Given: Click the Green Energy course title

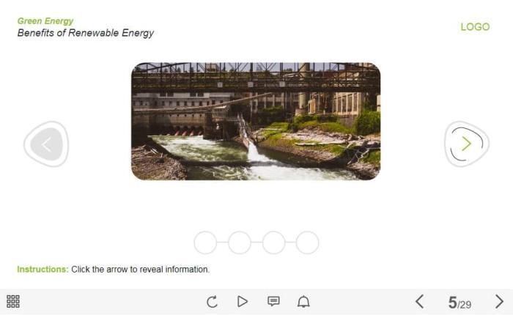Looking at the screenshot, I should click(x=45, y=21).
